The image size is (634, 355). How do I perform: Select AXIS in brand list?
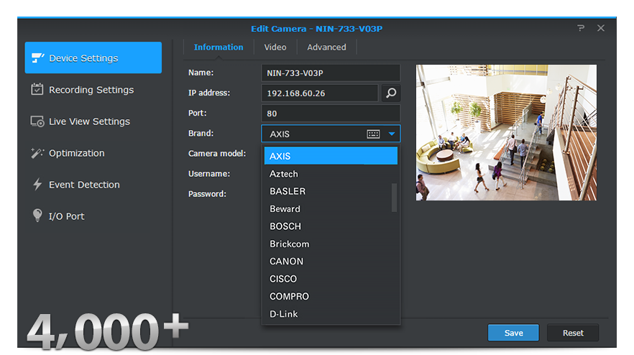(x=331, y=156)
